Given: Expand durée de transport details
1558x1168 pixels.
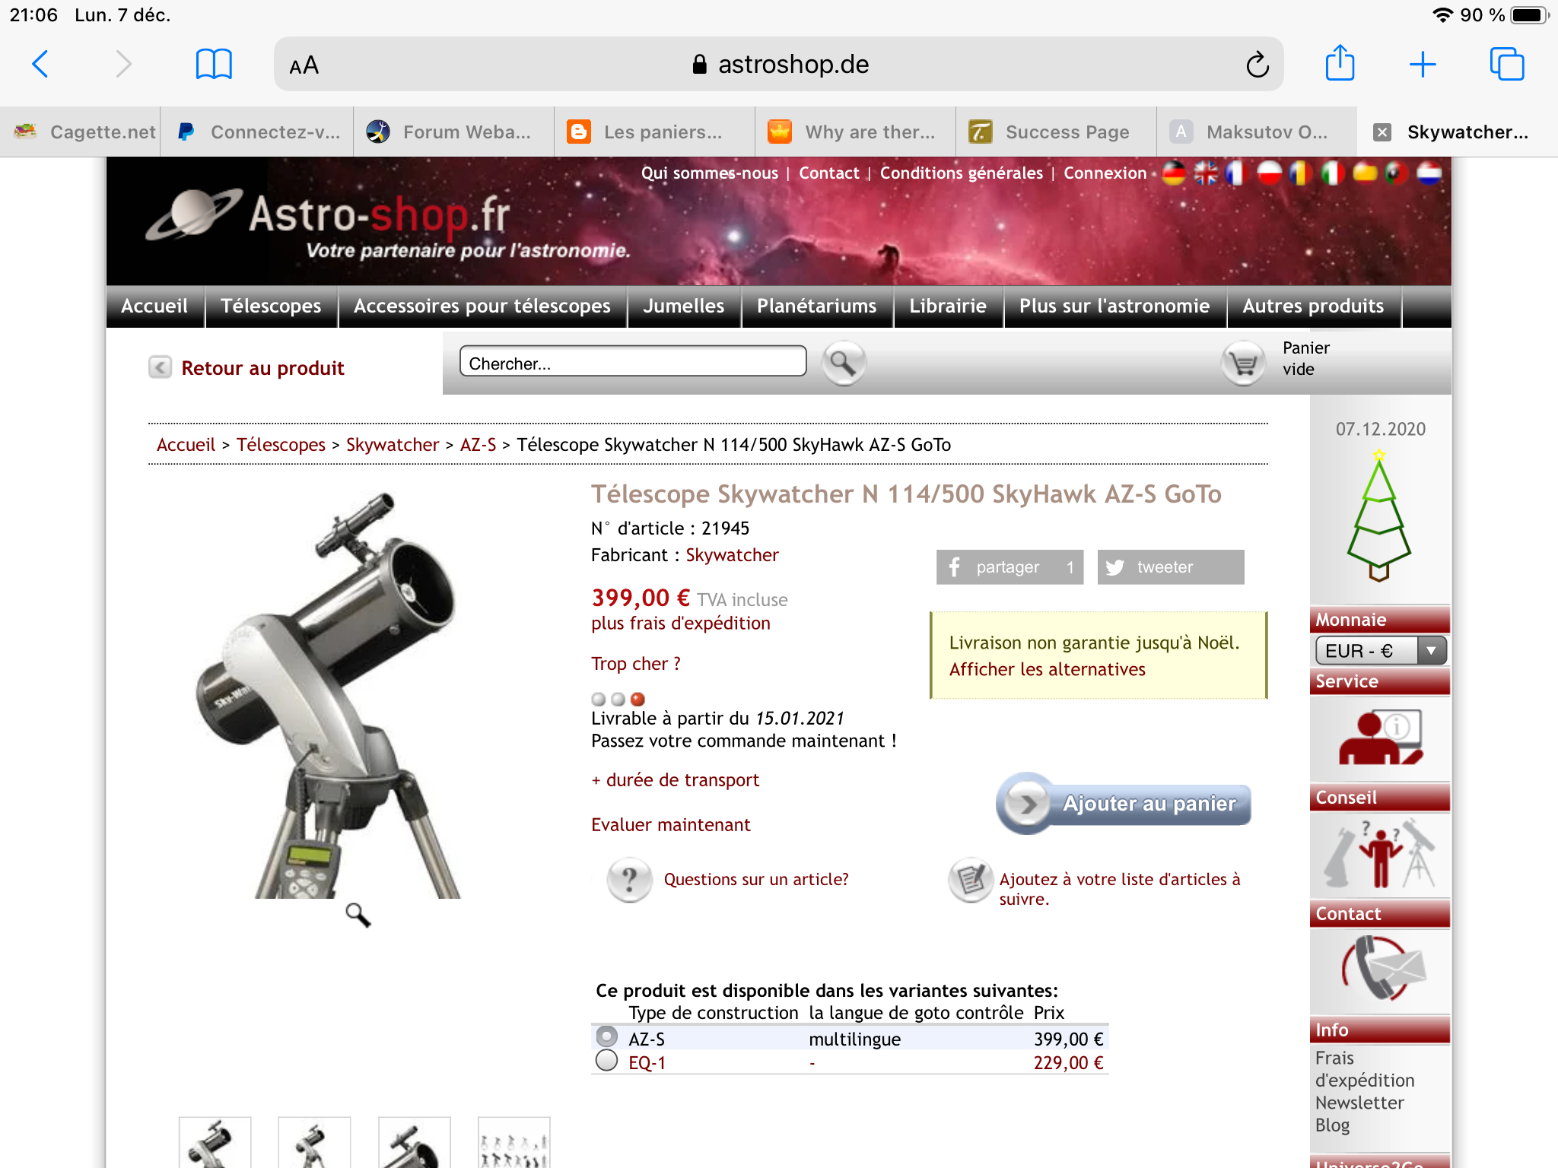Looking at the screenshot, I should click(x=675, y=780).
